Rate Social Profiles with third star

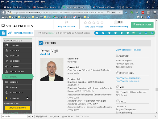tap(94, 22)
